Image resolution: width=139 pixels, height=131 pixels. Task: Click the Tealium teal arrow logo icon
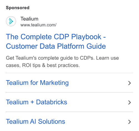11,21
